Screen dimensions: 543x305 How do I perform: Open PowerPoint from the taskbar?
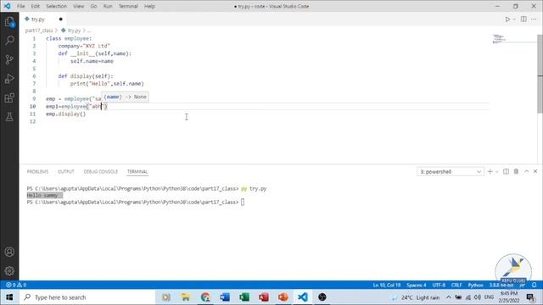point(283,297)
